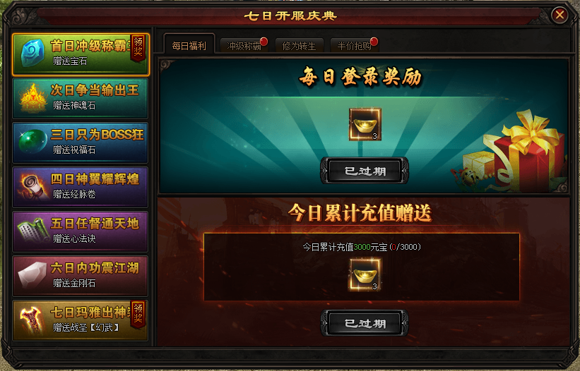The height and width of the screenshot is (371, 580).
Task: Open the 冲级称霸 tab
Action: coord(244,46)
